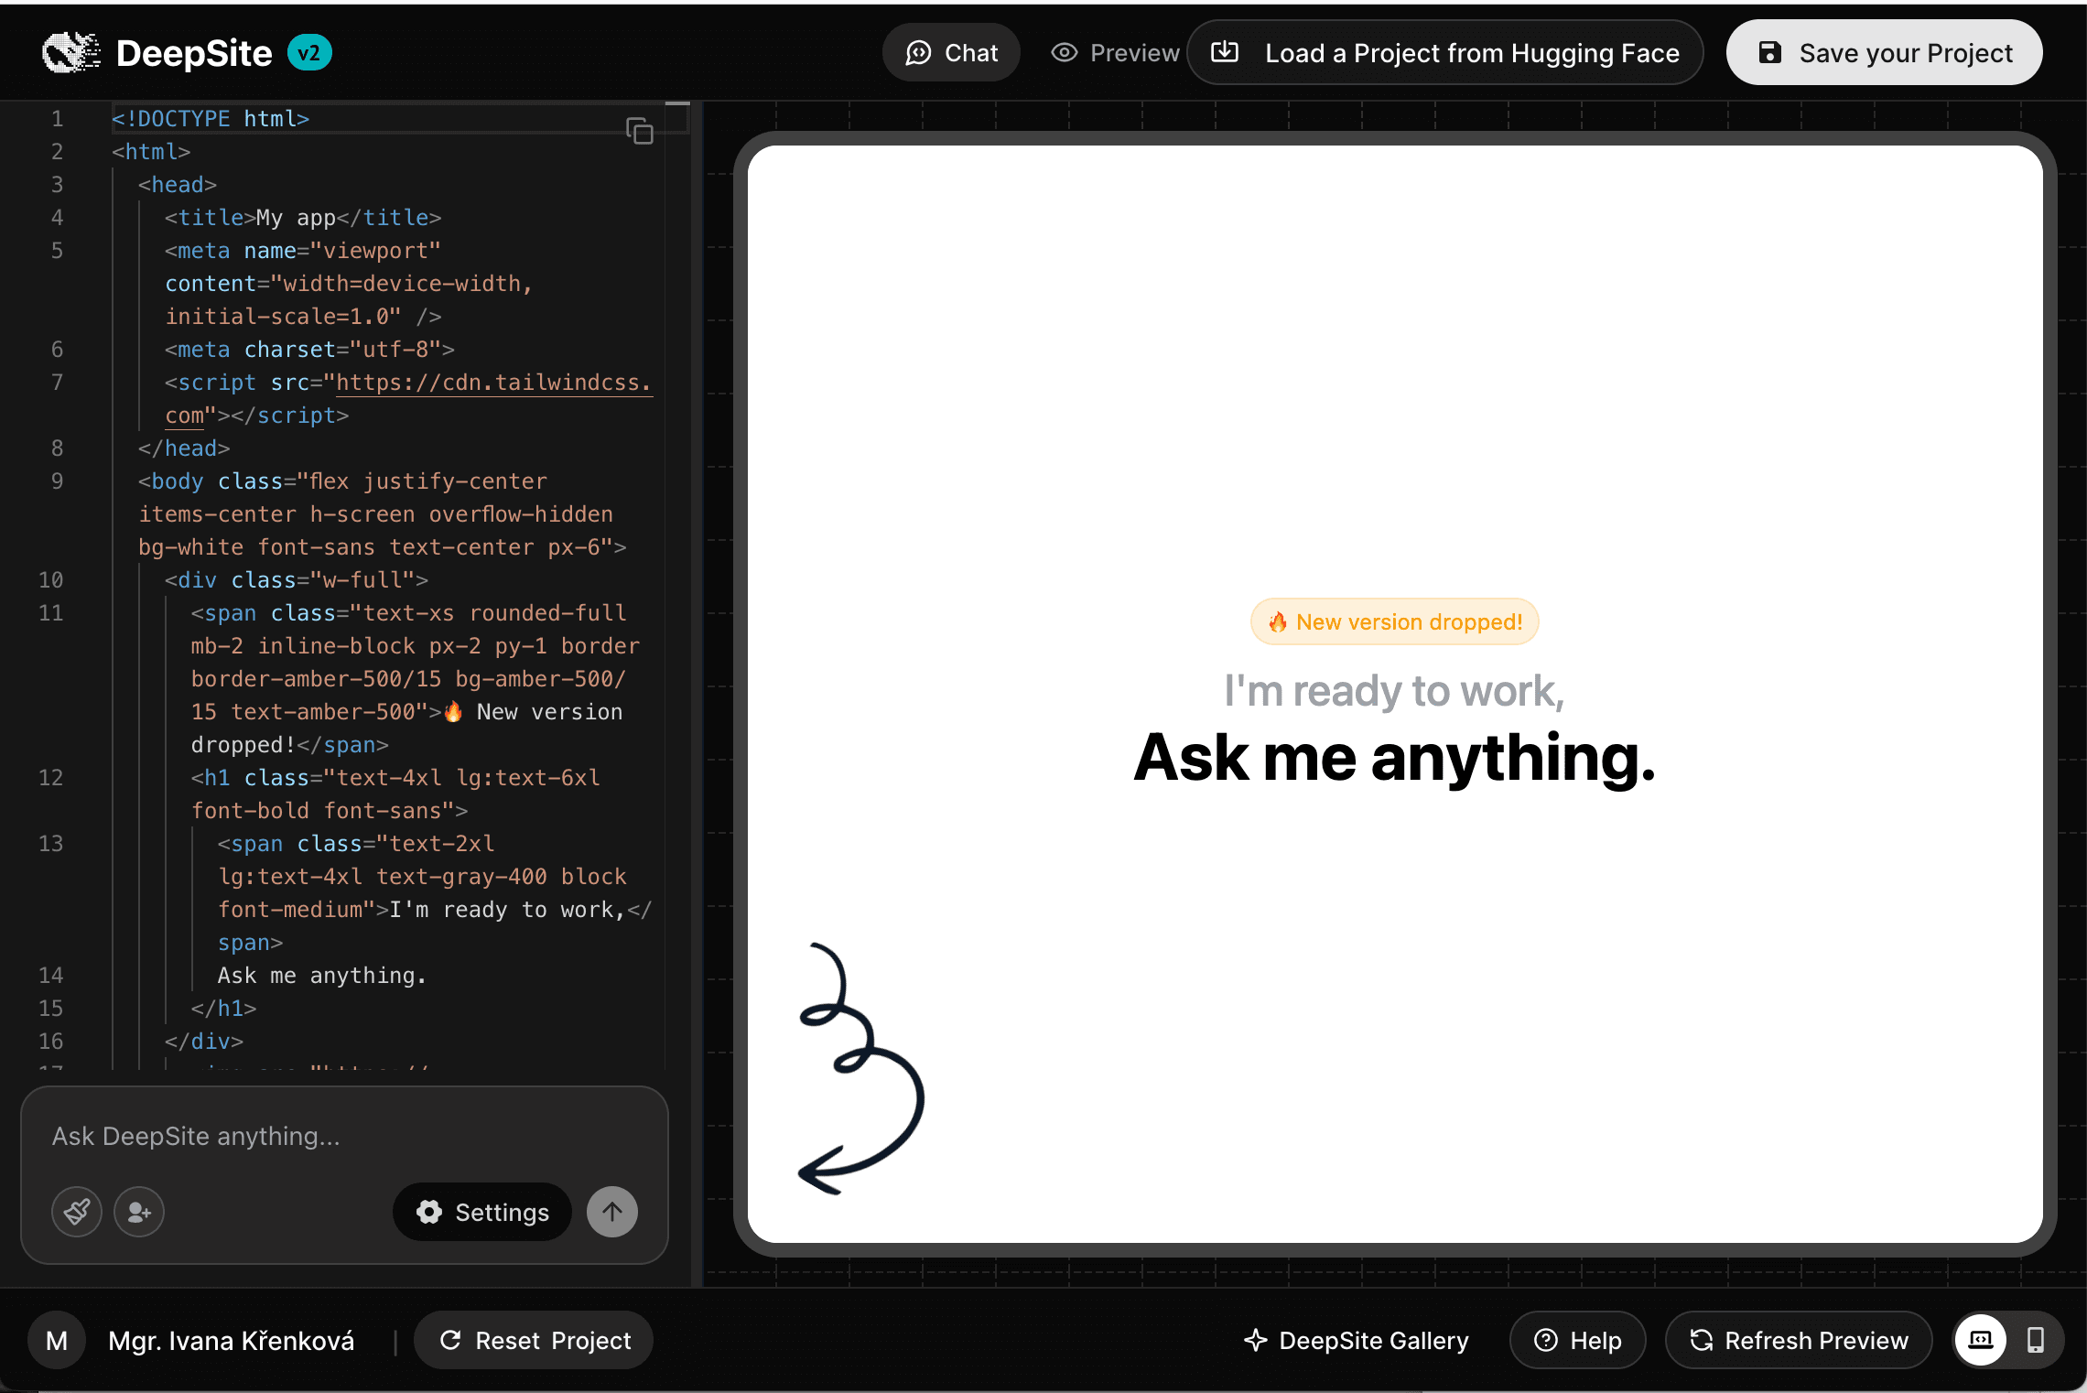Click the closing div tag on line 16
The width and height of the screenshot is (2087, 1393).
204,1042
